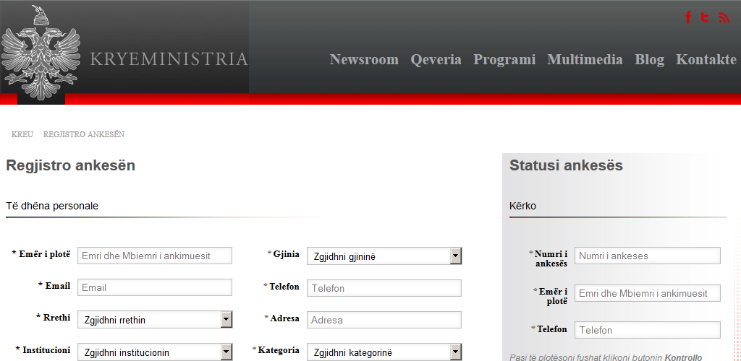Open the RSS feed icon

724,17
